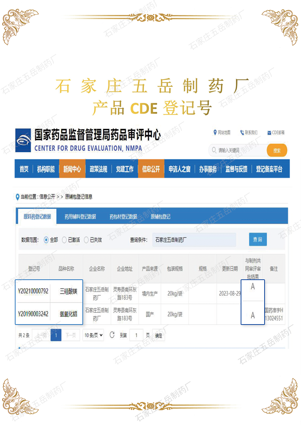Click the blue 查询 button
The image size is (301, 426).
pos(258,239)
